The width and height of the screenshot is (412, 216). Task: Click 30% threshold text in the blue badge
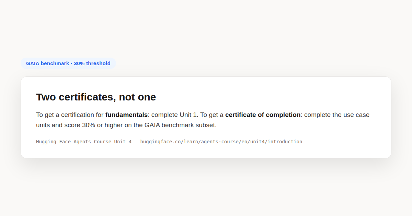point(92,63)
